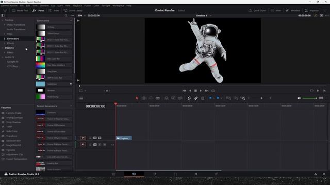Adjust the green volume slider
Image resolution: width=330 pixels, height=185 pixels.
coord(309,98)
